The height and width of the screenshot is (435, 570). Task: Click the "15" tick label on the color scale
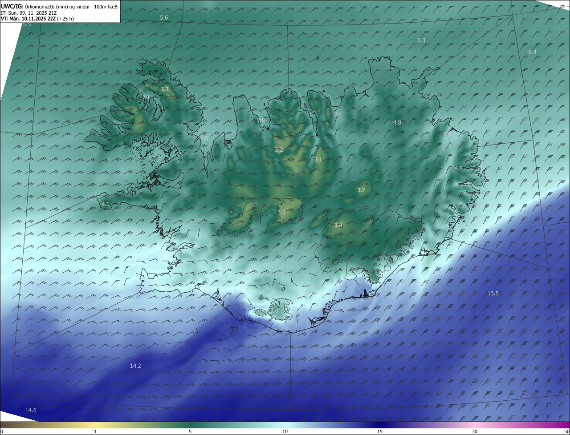(x=380, y=431)
